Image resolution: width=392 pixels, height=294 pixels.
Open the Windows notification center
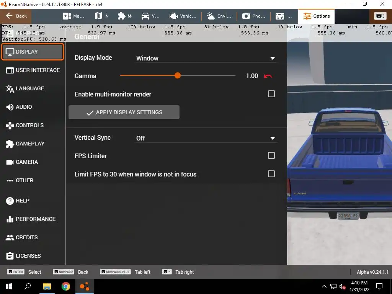(379, 286)
